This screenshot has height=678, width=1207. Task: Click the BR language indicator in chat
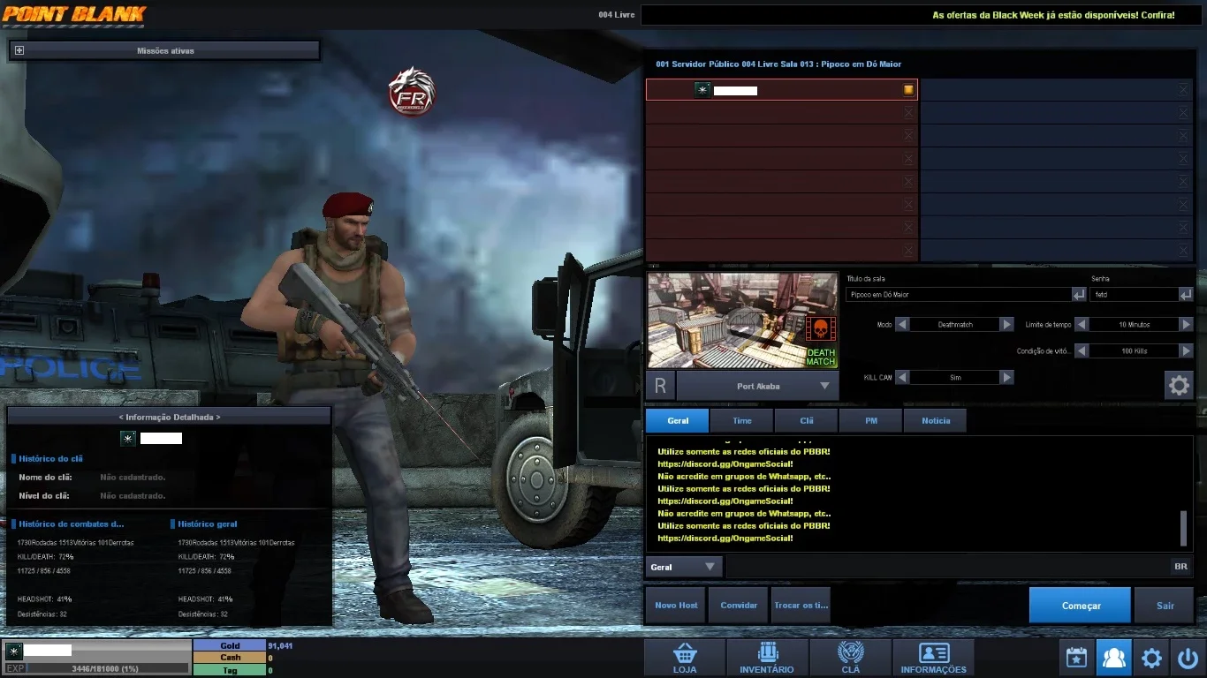[x=1180, y=567]
